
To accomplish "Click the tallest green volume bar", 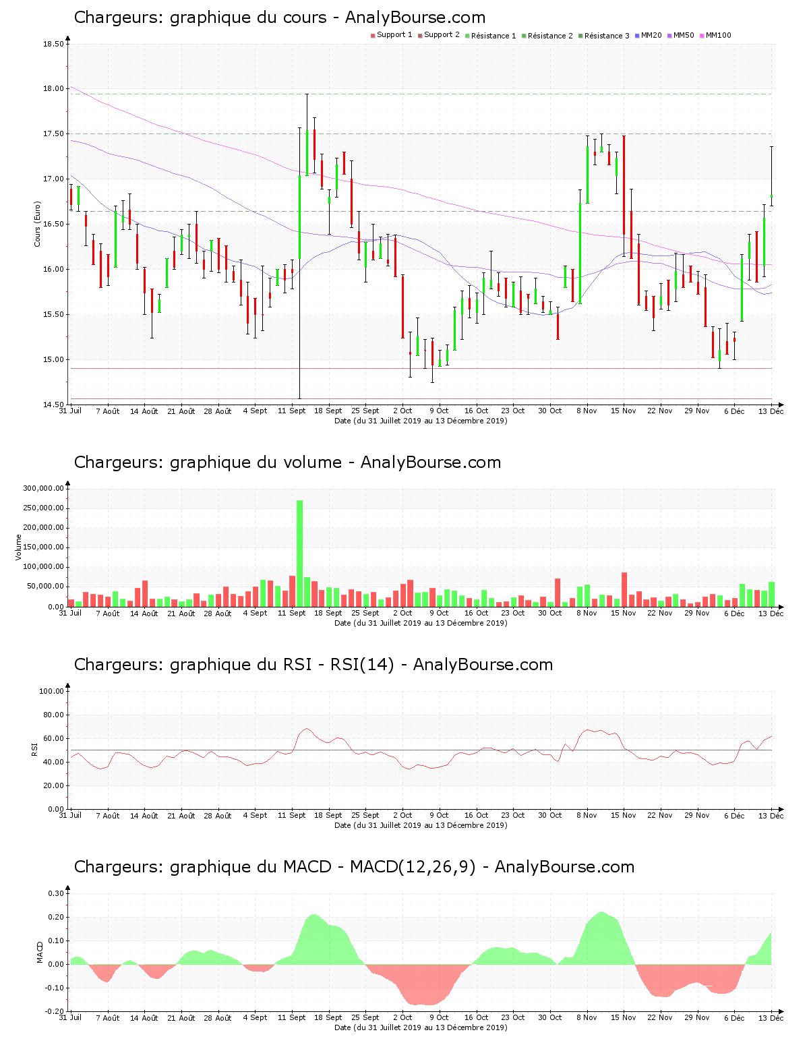I will tap(299, 553).
